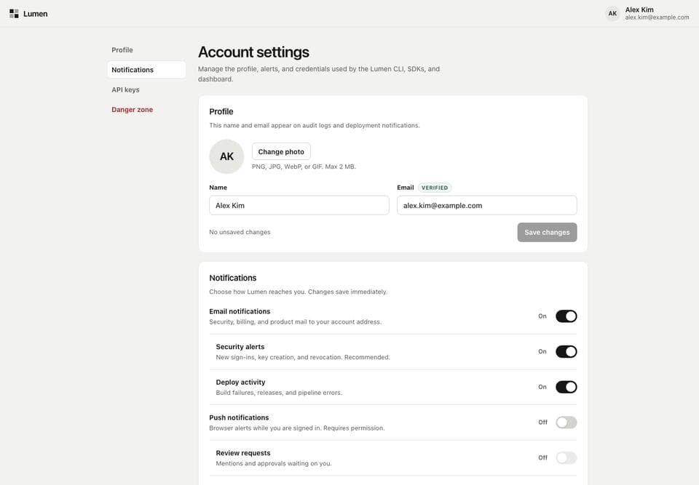Toggle Review requests switch
Image resolution: width=699 pixels, height=485 pixels.
point(566,457)
